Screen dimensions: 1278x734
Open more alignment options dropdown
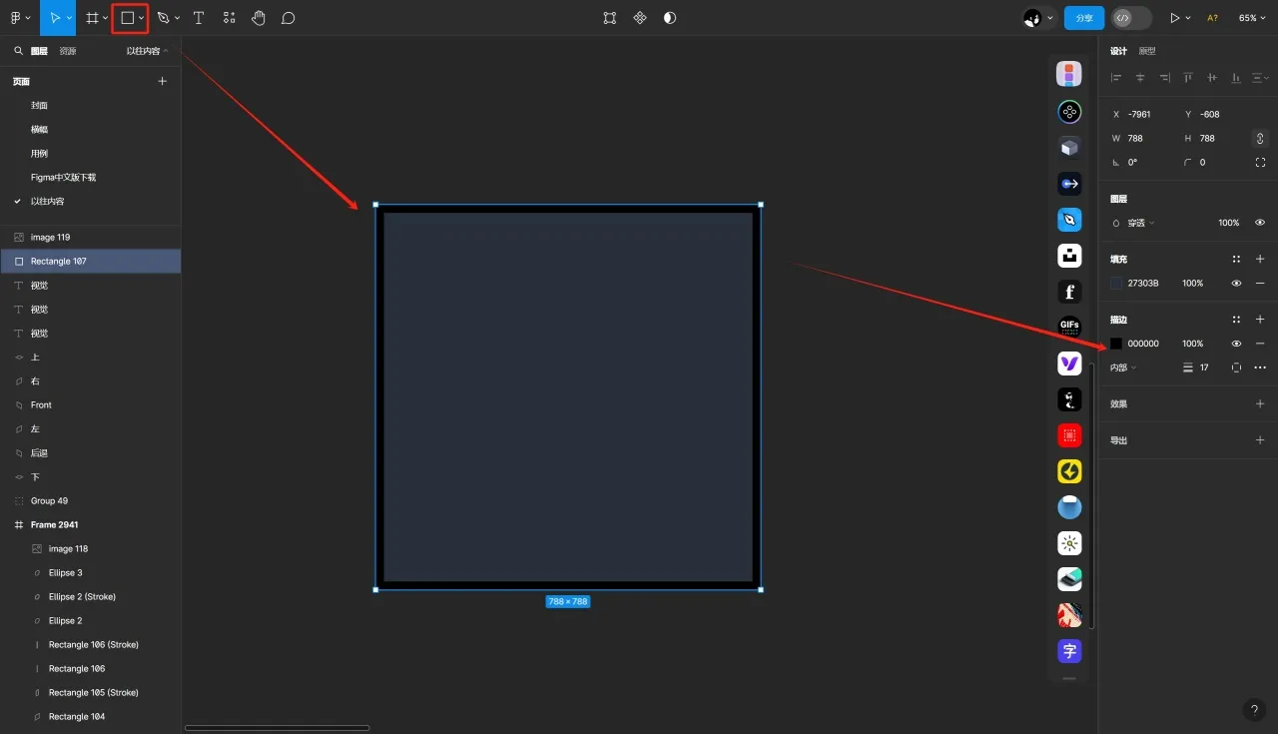pyautogui.click(x=1260, y=78)
